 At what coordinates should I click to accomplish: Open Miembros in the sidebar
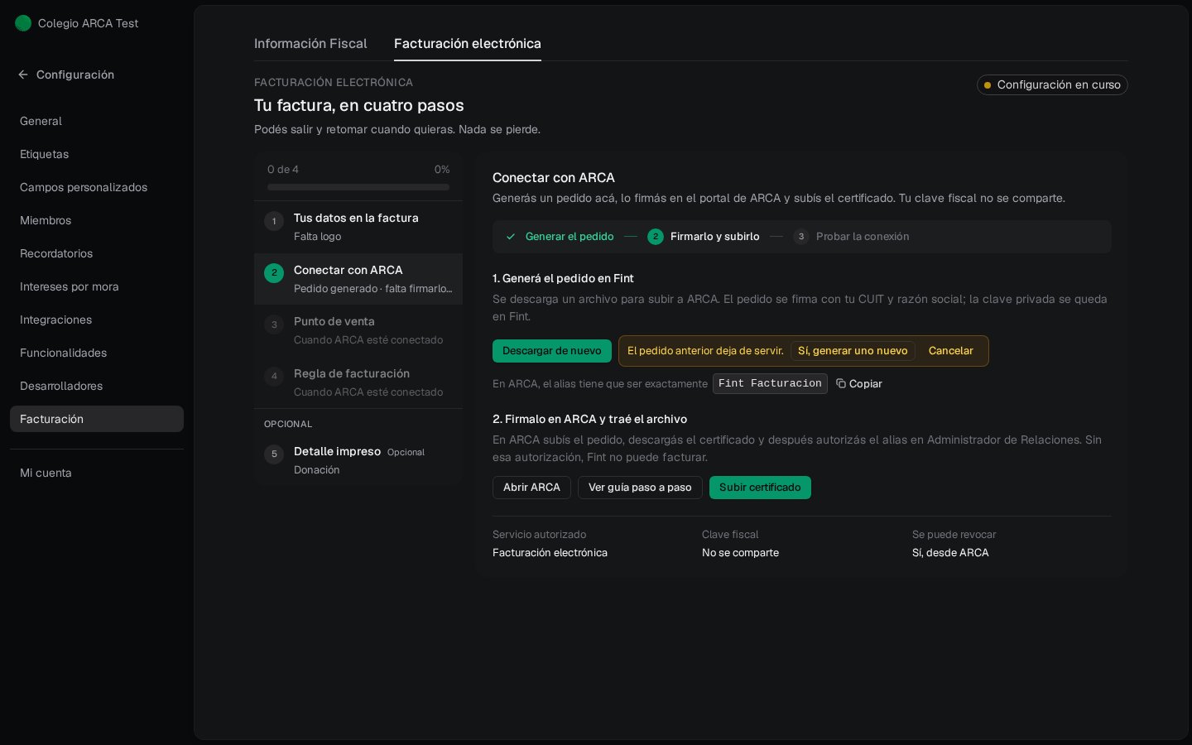97,220
